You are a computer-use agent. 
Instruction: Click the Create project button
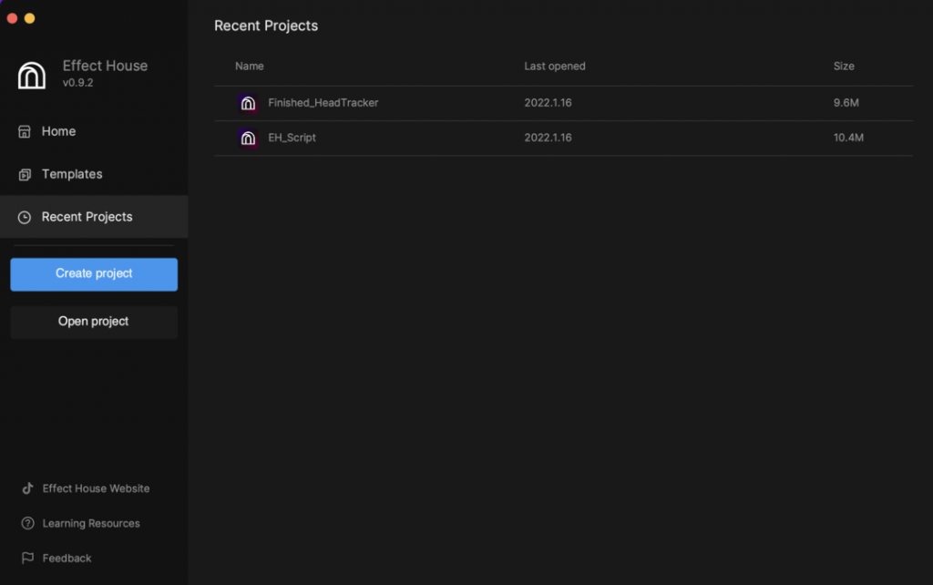(x=94, y=274)
